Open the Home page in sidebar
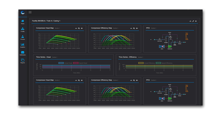 click(x=22, y=22)
